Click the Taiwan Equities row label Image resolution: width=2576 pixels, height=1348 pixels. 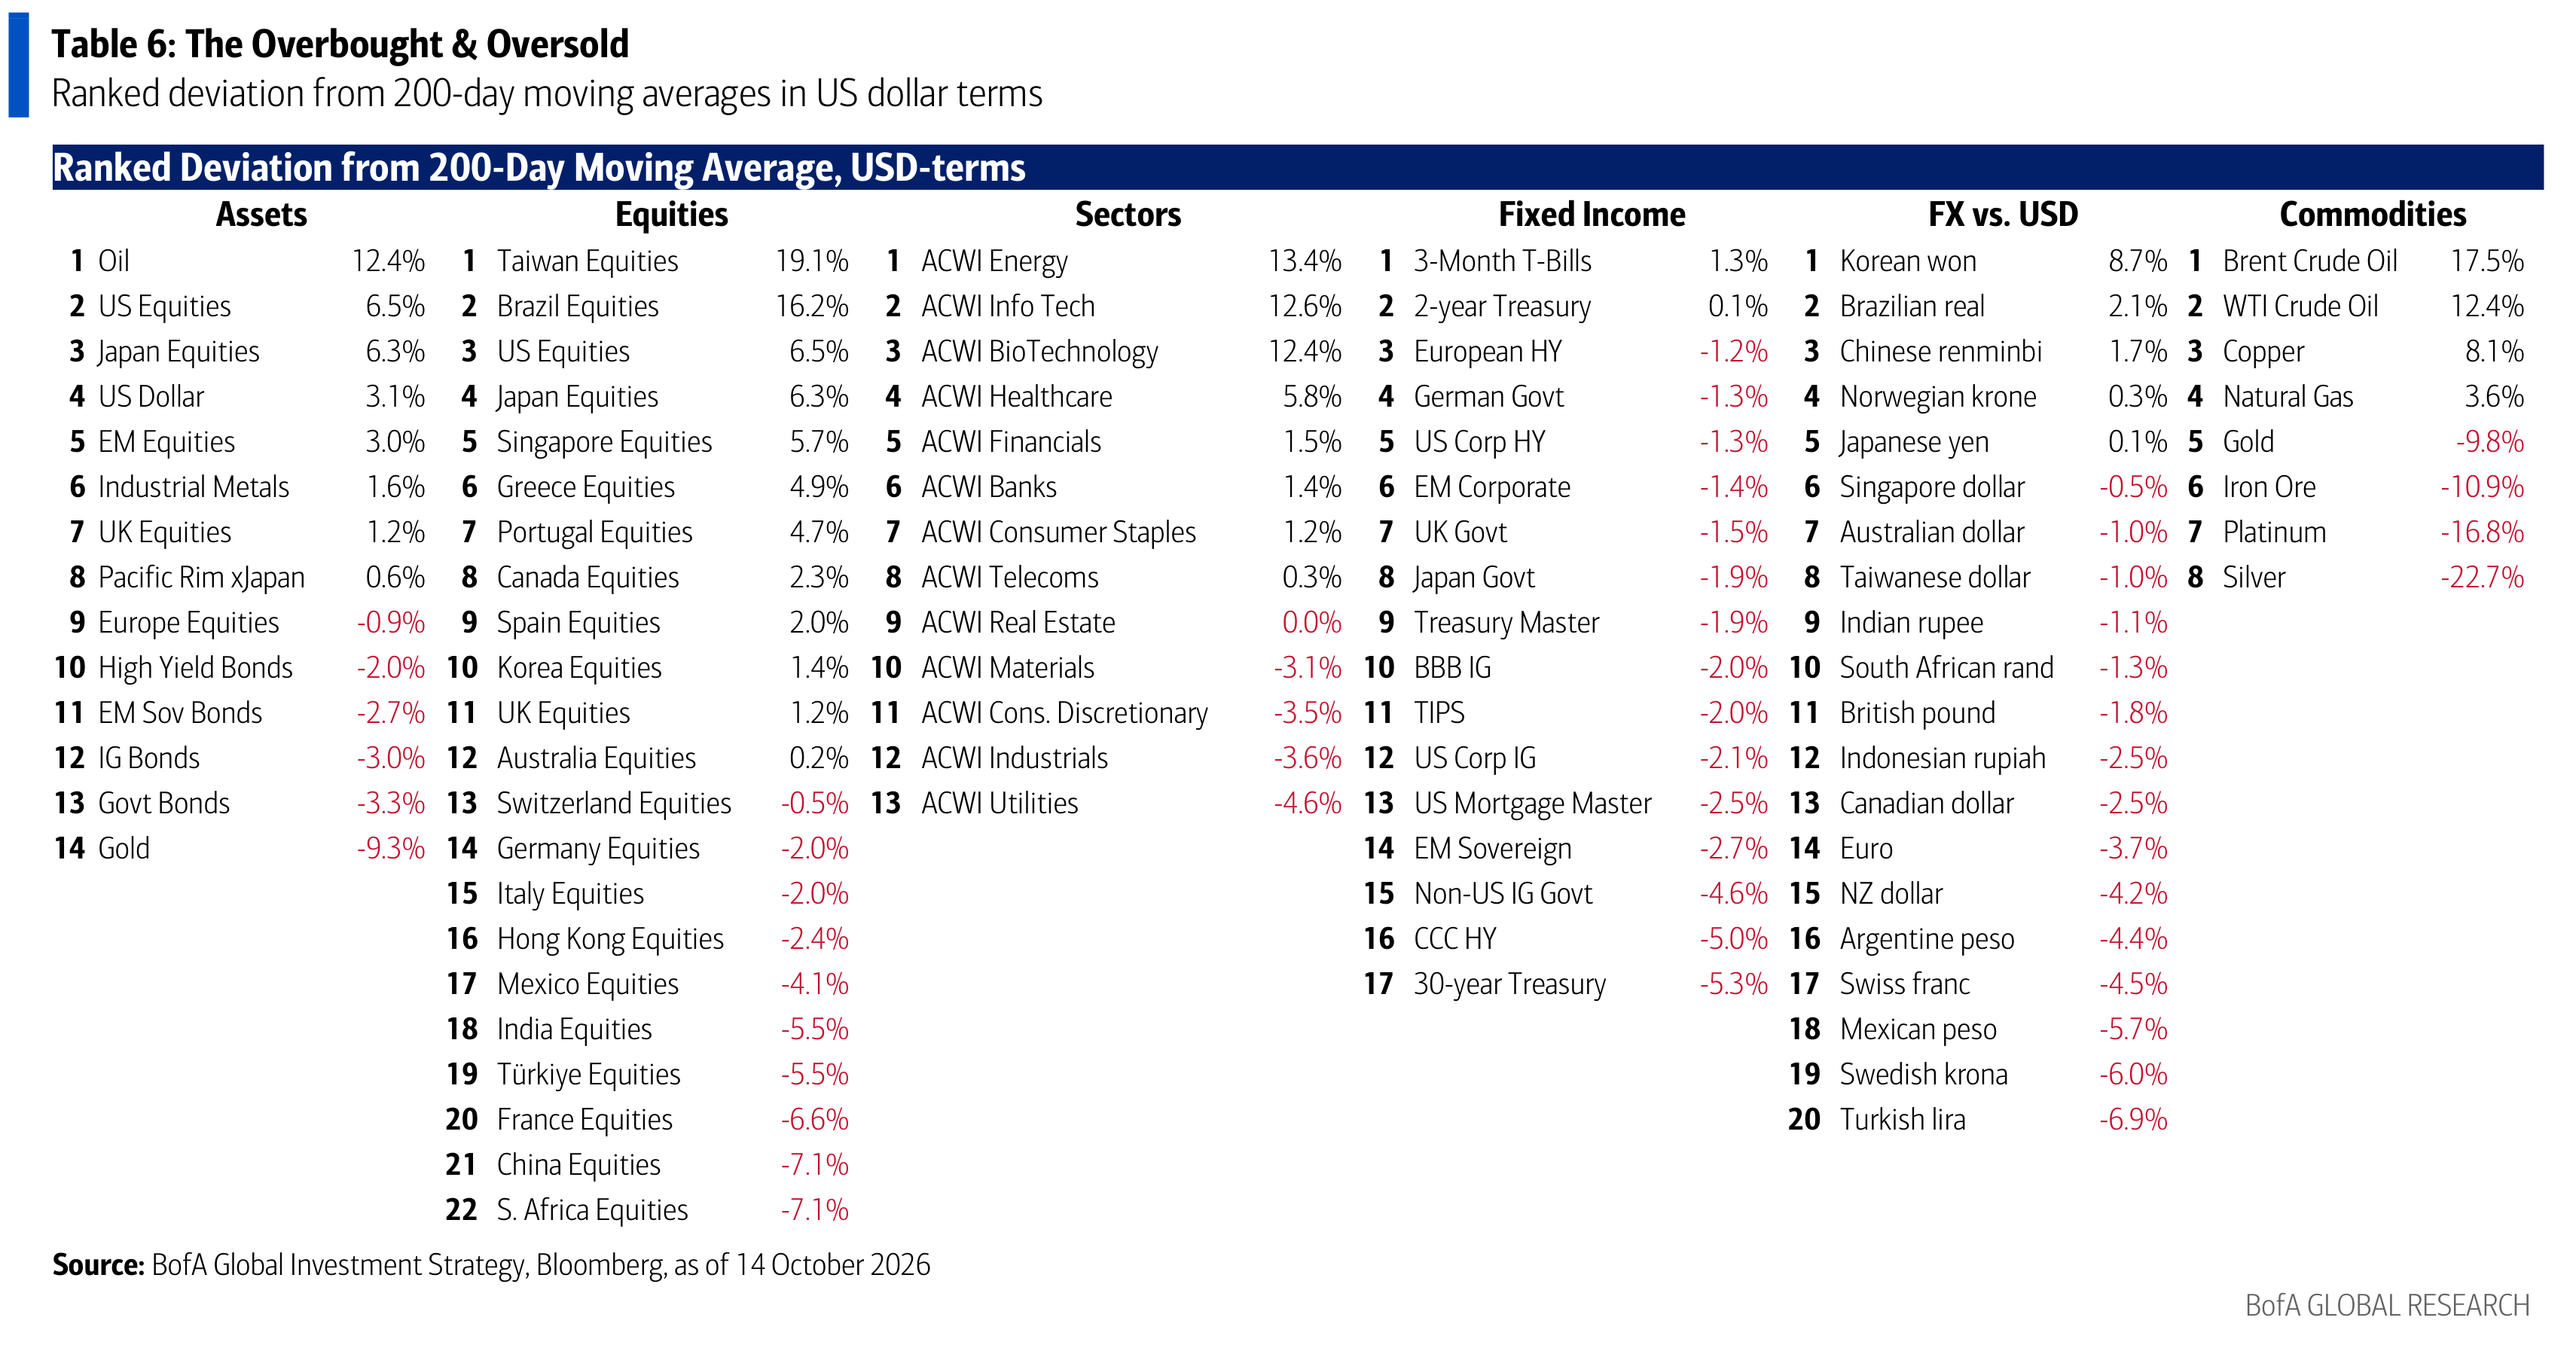[587, 261]
